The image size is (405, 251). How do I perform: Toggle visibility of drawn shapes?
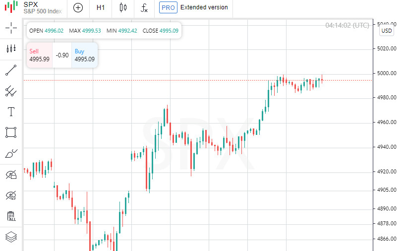[11, 174]
